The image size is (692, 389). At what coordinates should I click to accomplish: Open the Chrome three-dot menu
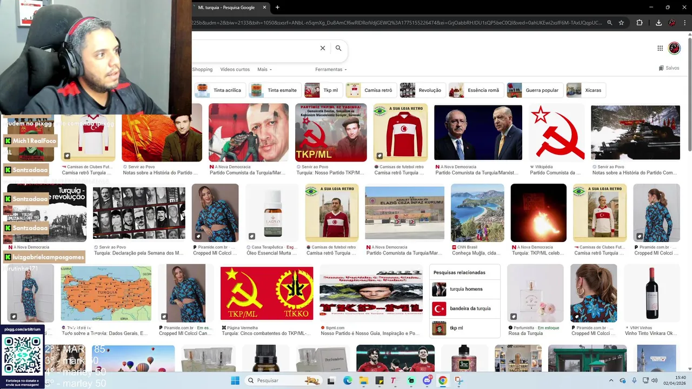coord(686,23)
